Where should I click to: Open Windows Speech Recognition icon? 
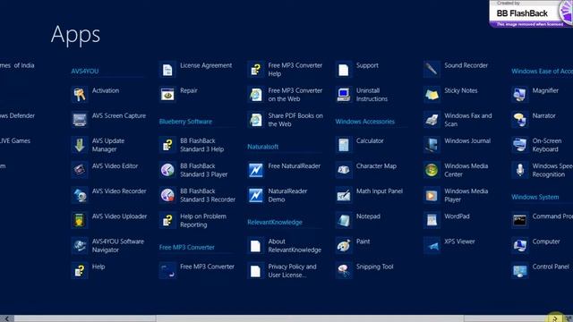(x=519, y=170)
